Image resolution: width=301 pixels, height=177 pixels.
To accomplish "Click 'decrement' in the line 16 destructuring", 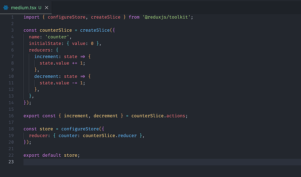I will pyautogui.click(x=106, y=116).
